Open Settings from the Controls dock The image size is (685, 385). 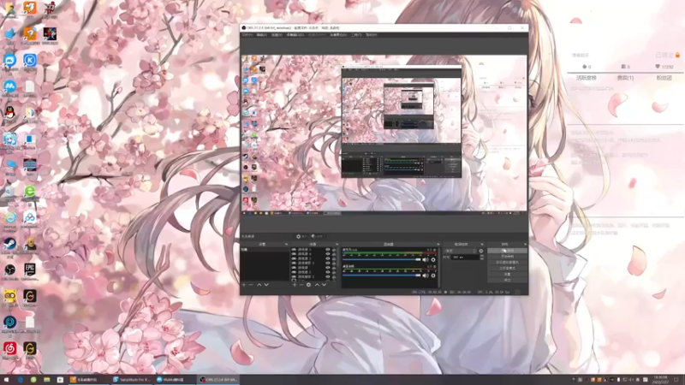507,274
